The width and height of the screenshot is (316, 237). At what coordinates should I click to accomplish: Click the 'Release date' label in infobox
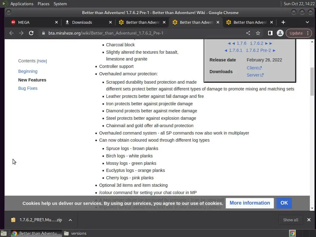[222, 60]
